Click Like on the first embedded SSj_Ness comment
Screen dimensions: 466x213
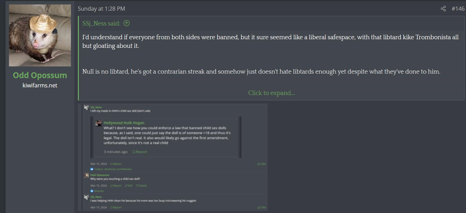(x=262, y=164)
